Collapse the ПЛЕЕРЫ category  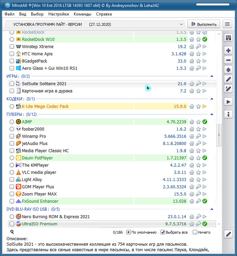pos(212,114)
